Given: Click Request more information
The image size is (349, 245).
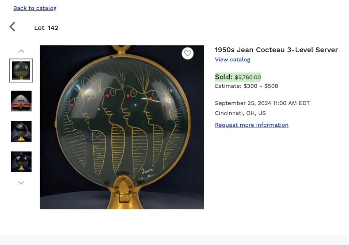Looking at the screenshot, I should pyautogui.click(x=251, y=125).
